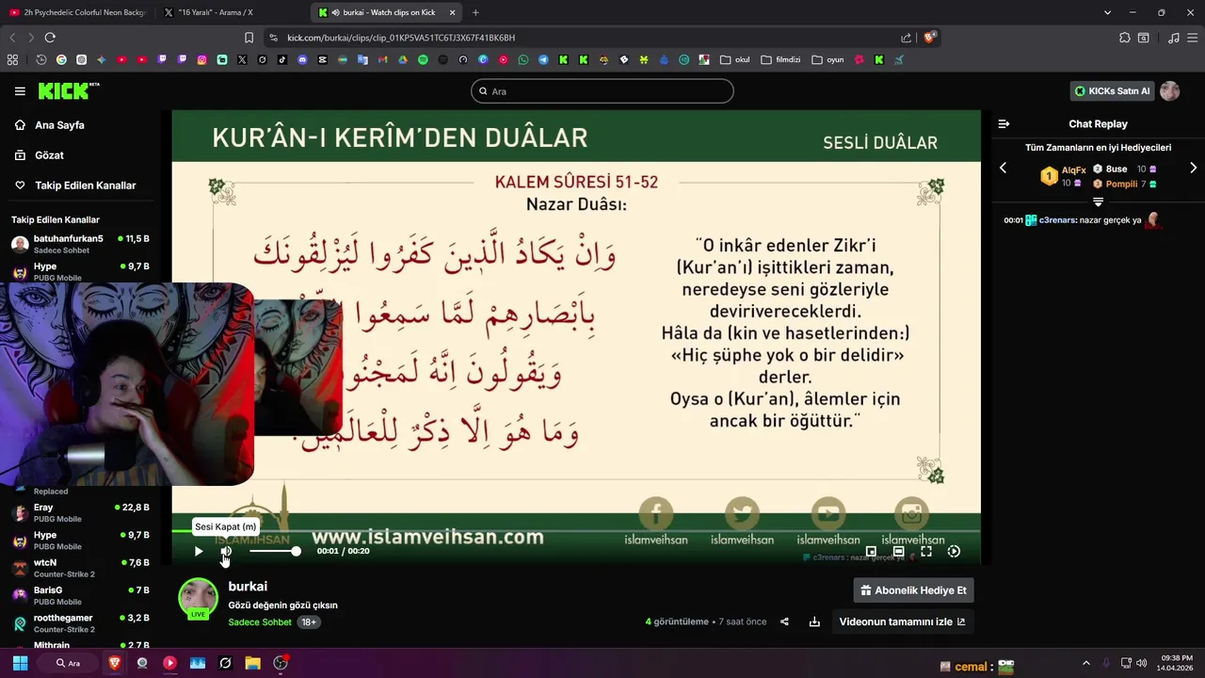Toggle picture-in-picture mode on video
This screenshot has height=678, width=1205.
pyautogui.click(x=871, y=552)
